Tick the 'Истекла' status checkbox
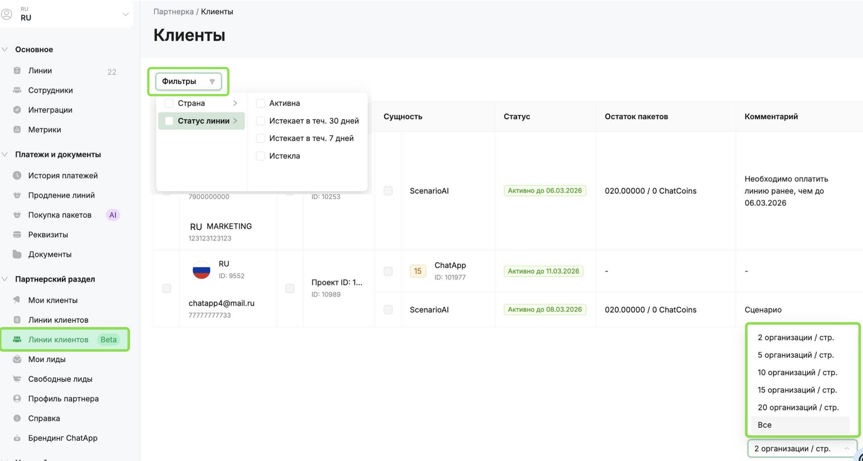This screenshot has height=461, width=863. 260,156
